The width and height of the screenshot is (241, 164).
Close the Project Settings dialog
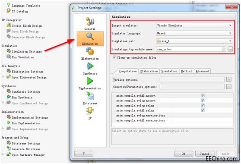(x=232, y=6)
